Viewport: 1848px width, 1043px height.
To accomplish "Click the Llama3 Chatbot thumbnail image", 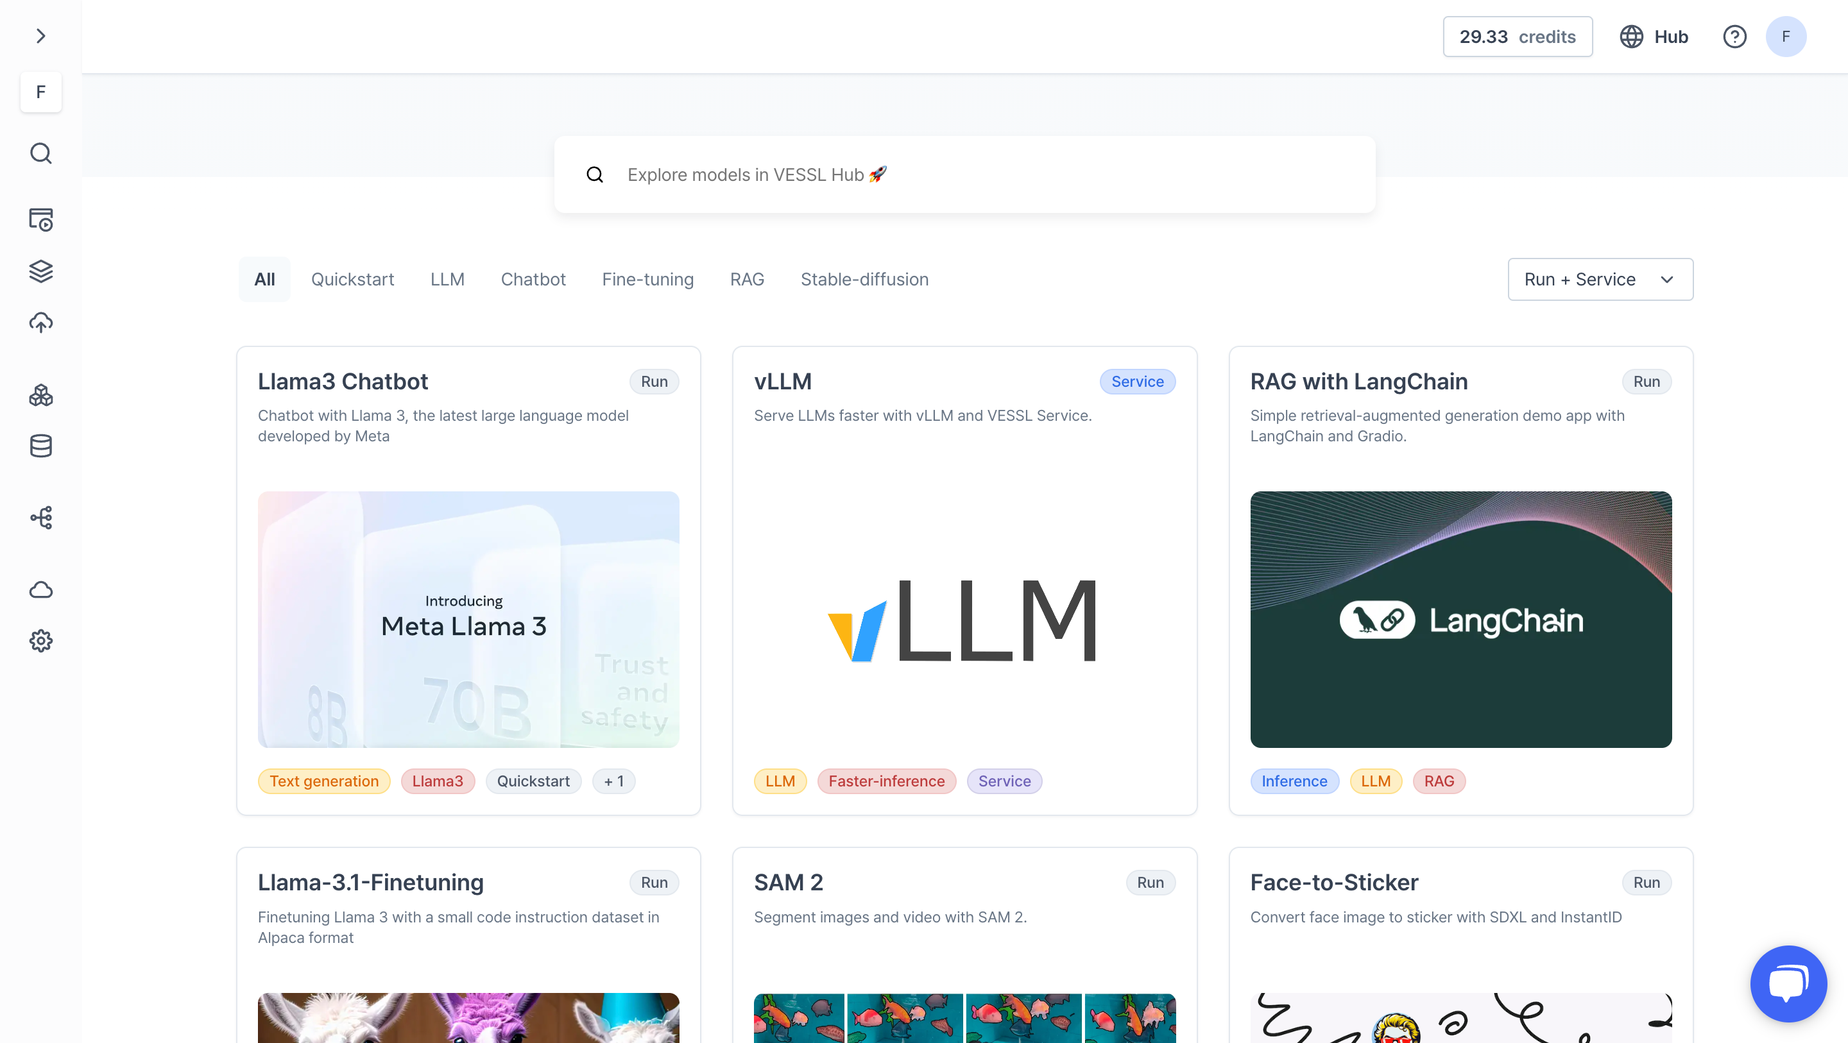I will tap(468, 619).
